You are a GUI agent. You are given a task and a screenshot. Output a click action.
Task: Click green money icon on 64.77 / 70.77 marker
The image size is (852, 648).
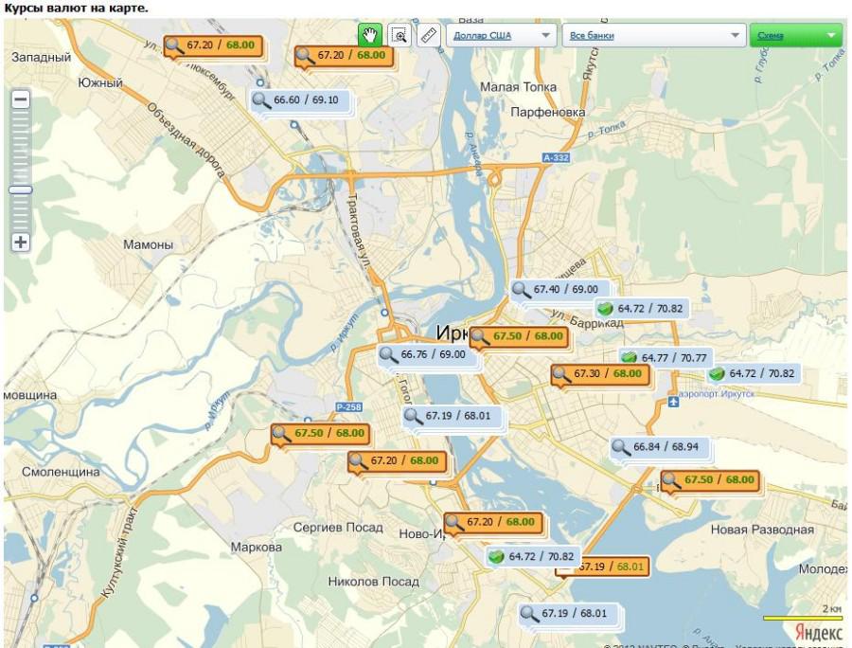[629, 357]
